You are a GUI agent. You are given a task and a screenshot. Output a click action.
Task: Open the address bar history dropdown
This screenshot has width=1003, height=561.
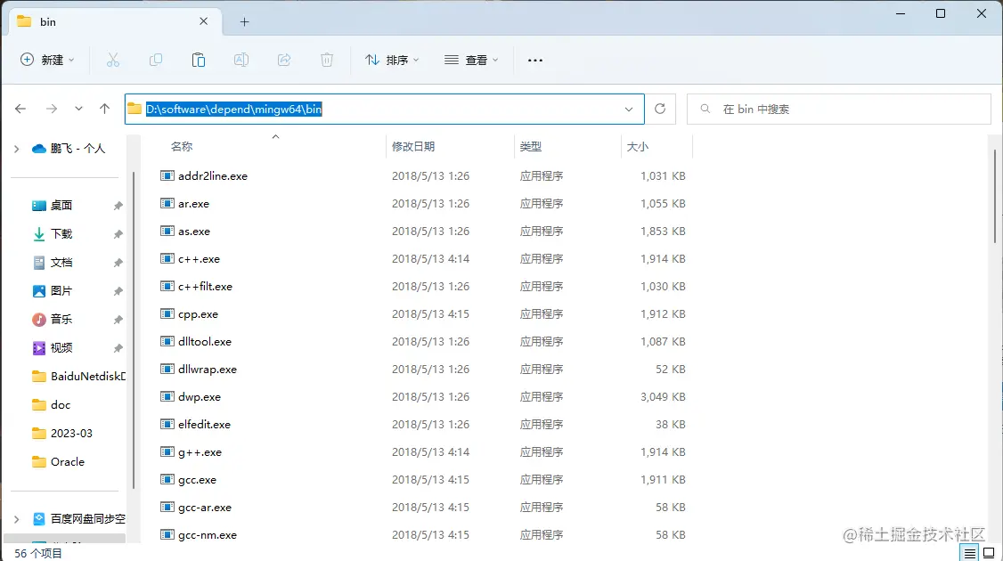630,109
